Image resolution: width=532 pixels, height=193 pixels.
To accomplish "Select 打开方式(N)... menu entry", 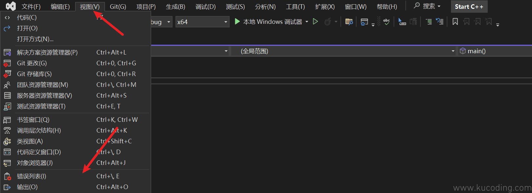I will click(x=75, y=39).
